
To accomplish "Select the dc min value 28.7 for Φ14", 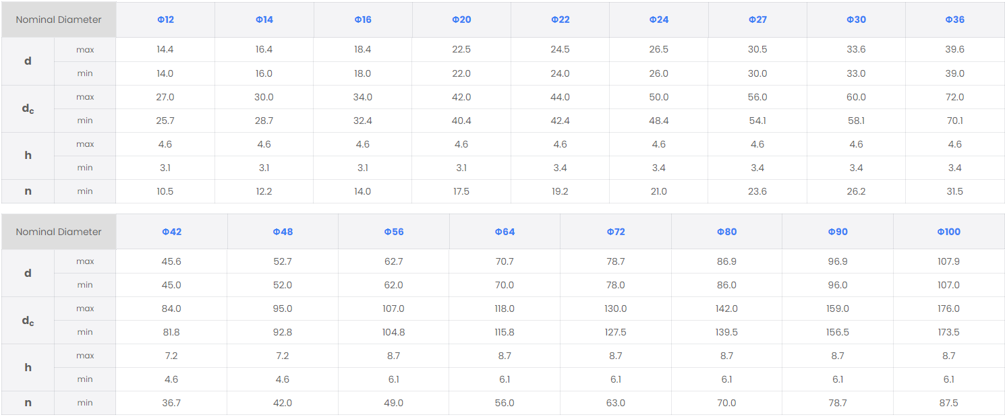I will [x=264, y=121].
